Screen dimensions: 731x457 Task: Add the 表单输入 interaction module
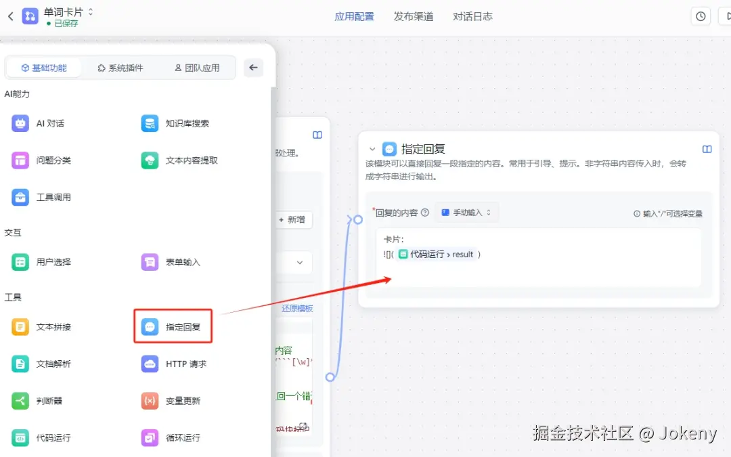coord(171,262)
